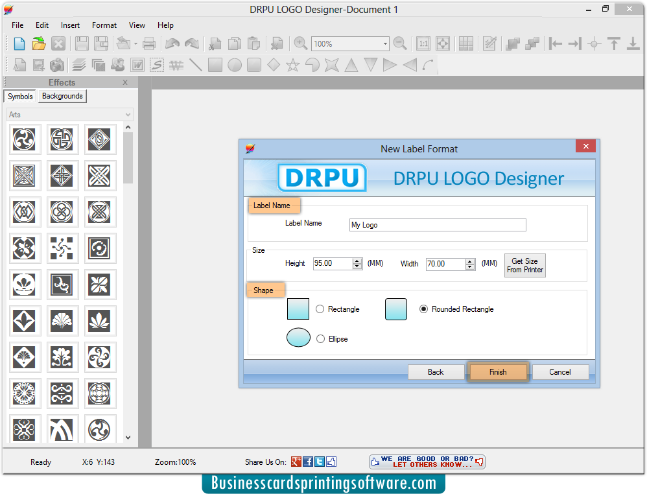The height and width of the screenshot is (494, 647).
Task: Select the Ellipse shape radio button
Action: click(321, 339)
